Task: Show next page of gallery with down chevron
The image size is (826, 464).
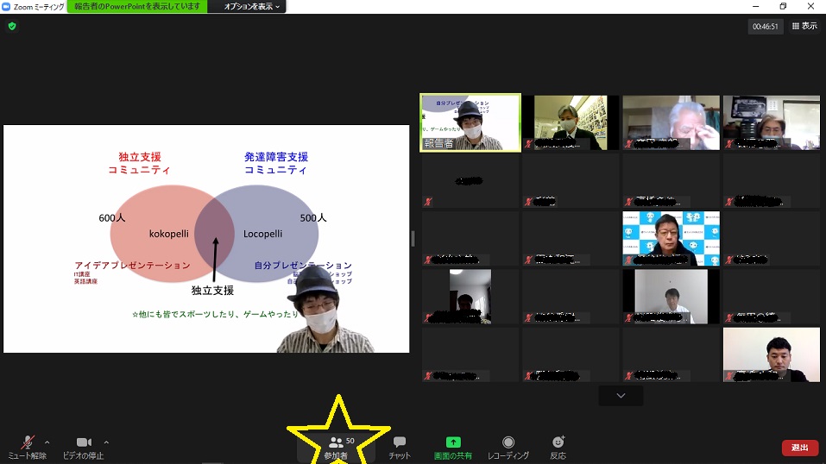Action: pyautogui.click(x=621, y=396)
